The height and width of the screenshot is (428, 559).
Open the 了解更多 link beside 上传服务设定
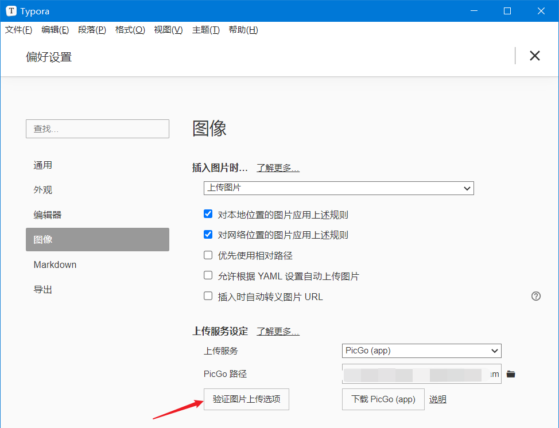pyautogui.click(x=278, y=331)
